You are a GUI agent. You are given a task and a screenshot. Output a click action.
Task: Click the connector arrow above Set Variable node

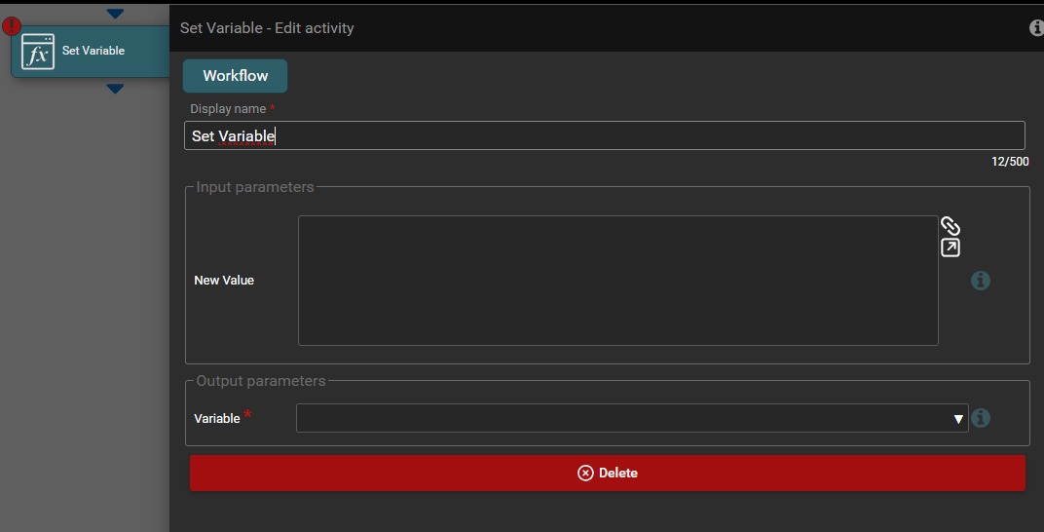pos(115,14)
